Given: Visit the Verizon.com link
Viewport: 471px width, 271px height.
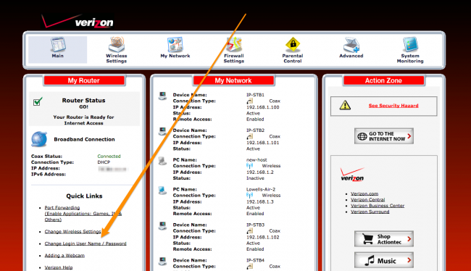Looking at the screenshot, I should 364,193.
